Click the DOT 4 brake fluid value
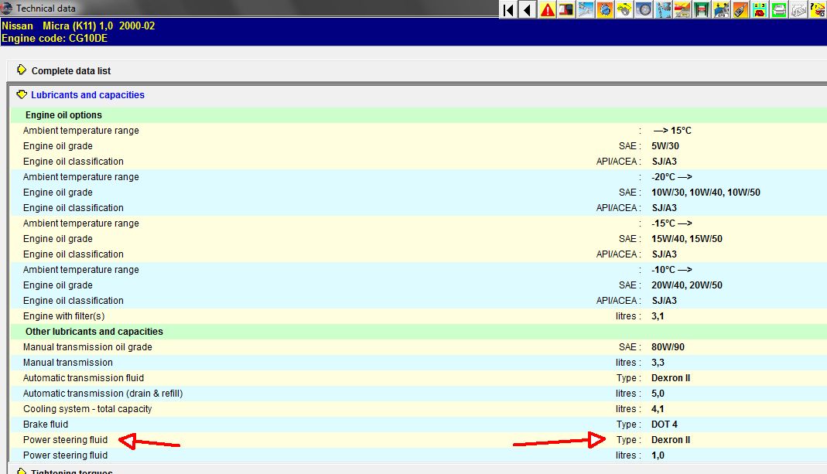The width and height of the screenshot is (827, 474). tap(665, 425)
